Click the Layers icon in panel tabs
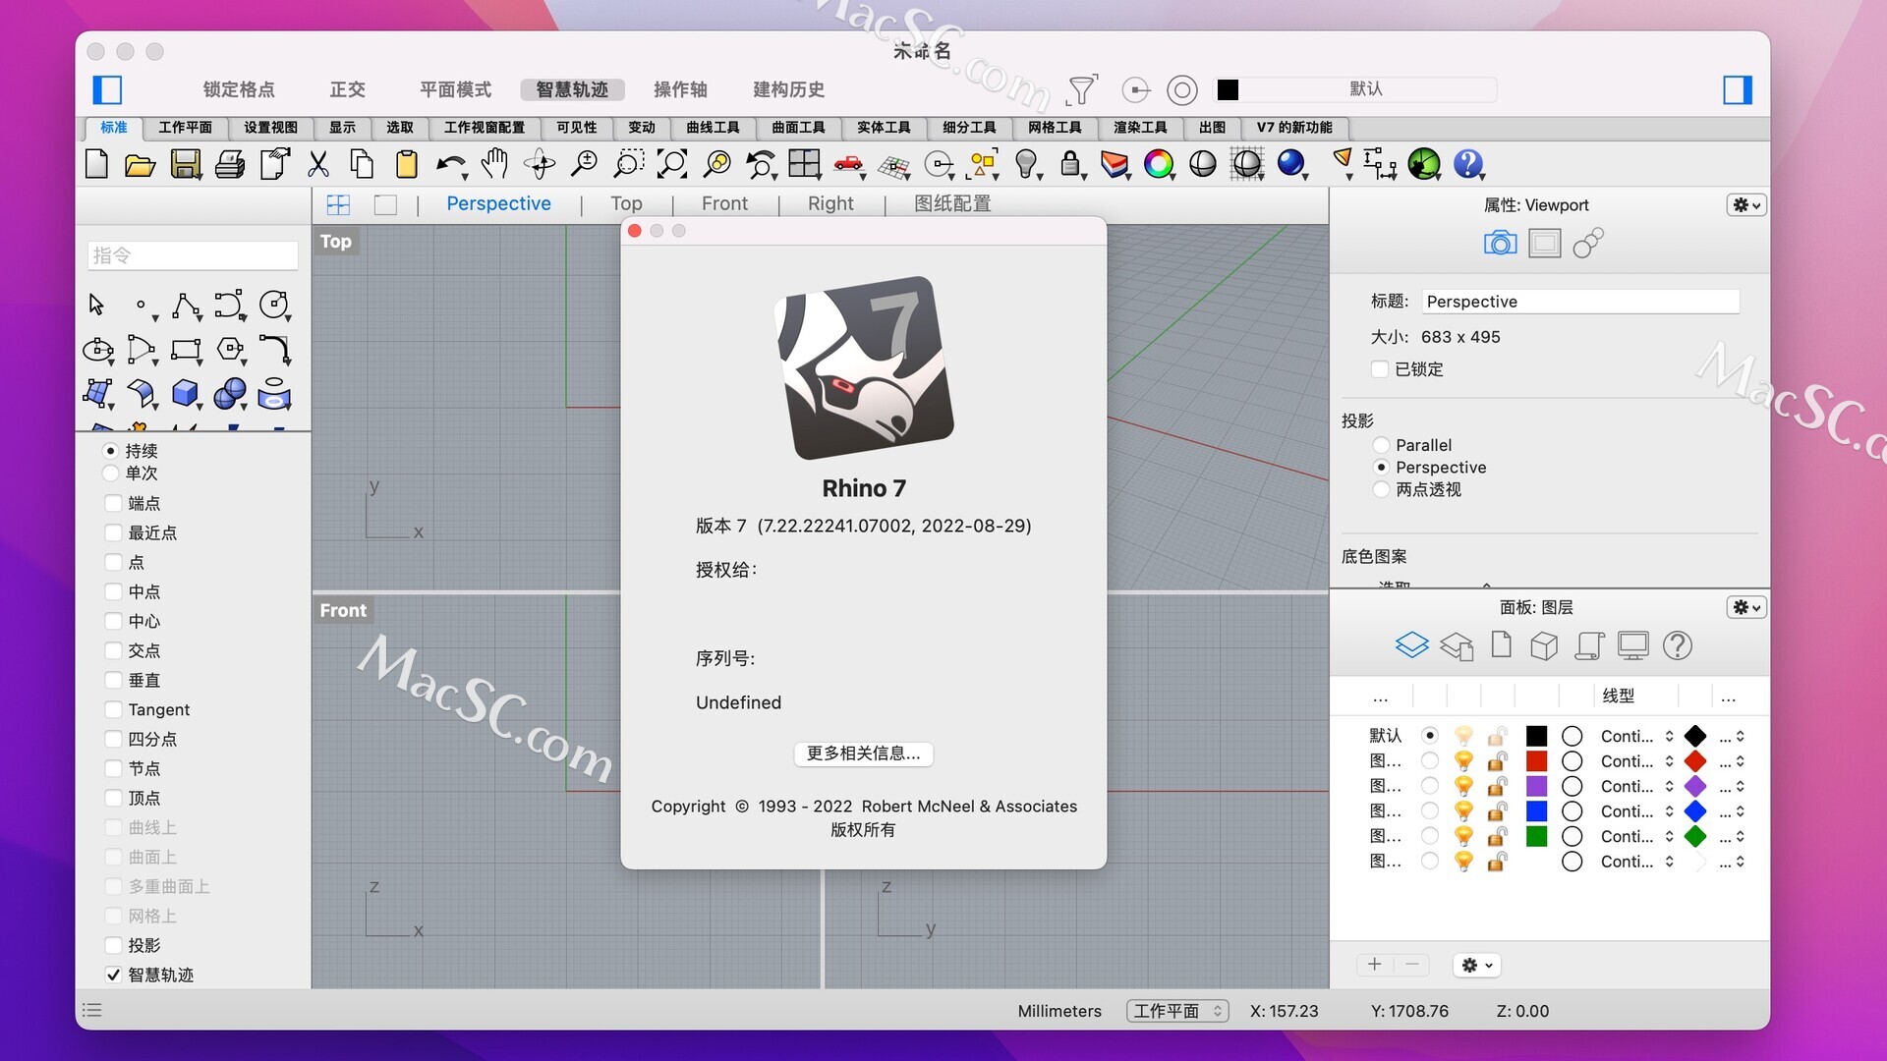 click(x=1411, y=645)
